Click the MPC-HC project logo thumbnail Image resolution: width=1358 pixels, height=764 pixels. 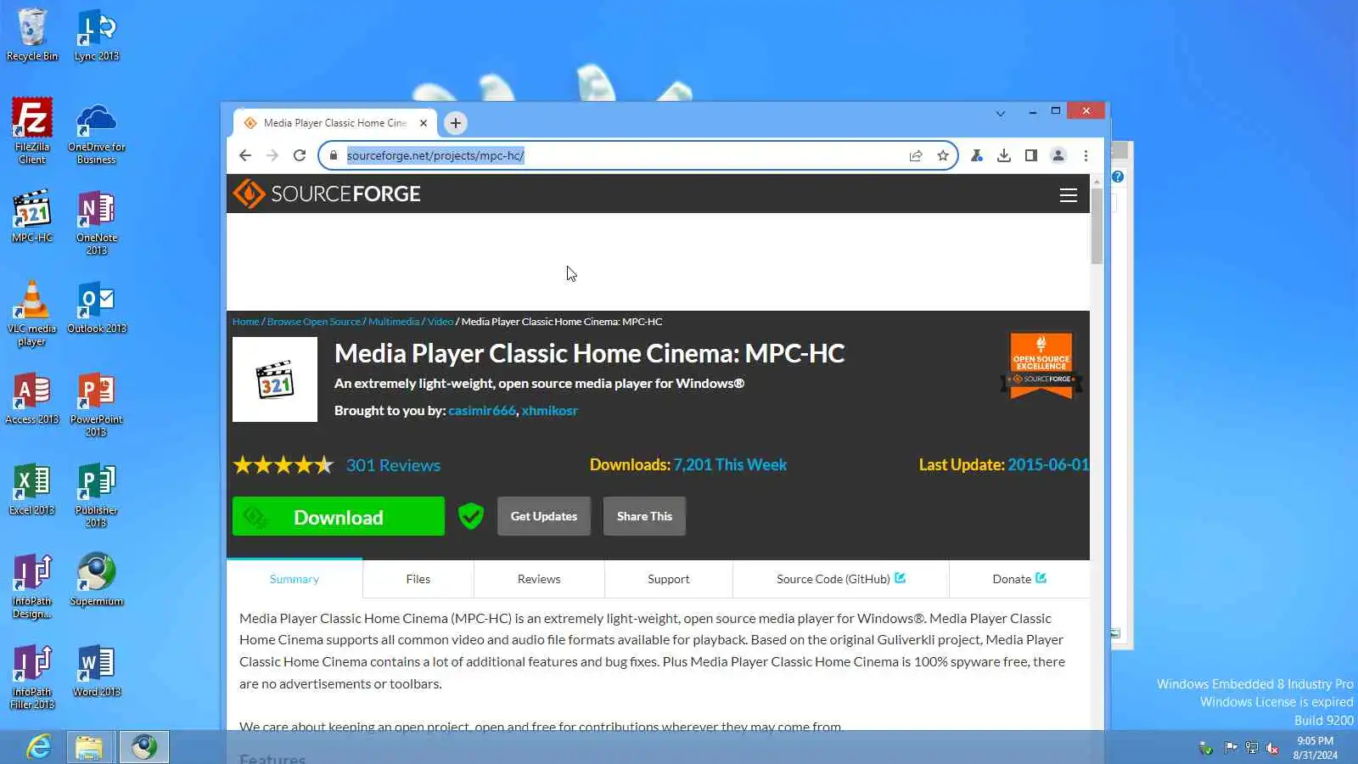click(275, 379)
